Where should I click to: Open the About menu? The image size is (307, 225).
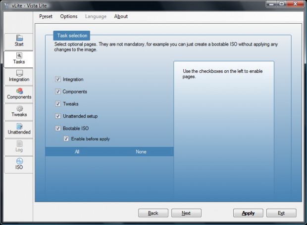point(121,16)
